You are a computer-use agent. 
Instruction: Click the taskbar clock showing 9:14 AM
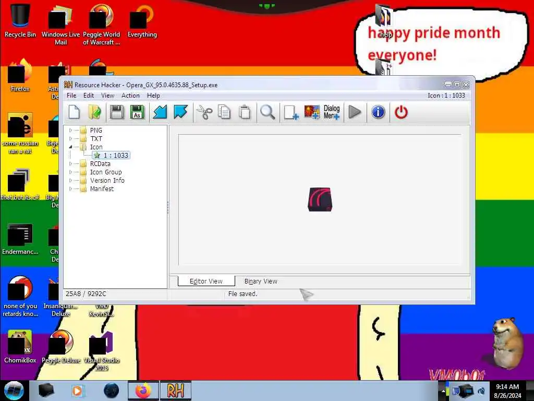pyautogui.click(x=507, y=391)
